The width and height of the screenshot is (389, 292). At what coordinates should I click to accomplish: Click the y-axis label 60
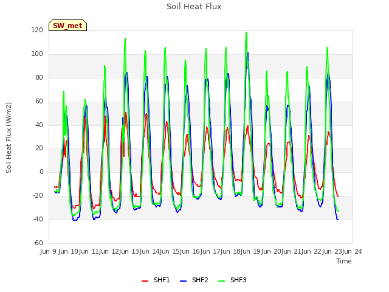coord(39,102)
